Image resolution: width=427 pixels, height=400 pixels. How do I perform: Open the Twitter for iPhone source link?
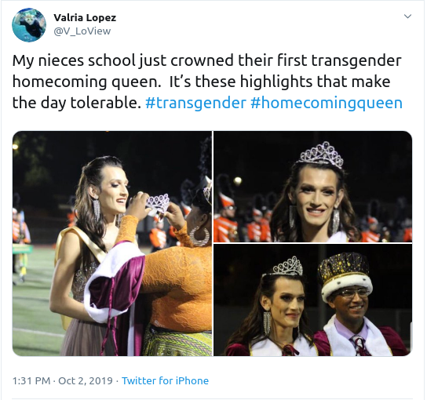click(165, 380)
